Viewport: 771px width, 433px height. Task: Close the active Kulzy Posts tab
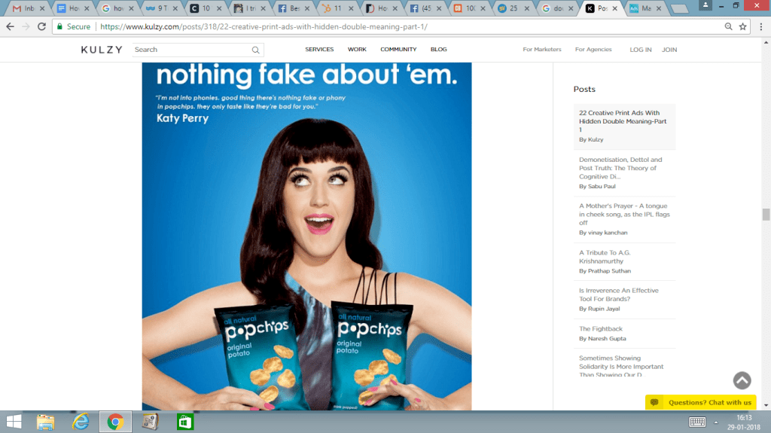point(614,8)
